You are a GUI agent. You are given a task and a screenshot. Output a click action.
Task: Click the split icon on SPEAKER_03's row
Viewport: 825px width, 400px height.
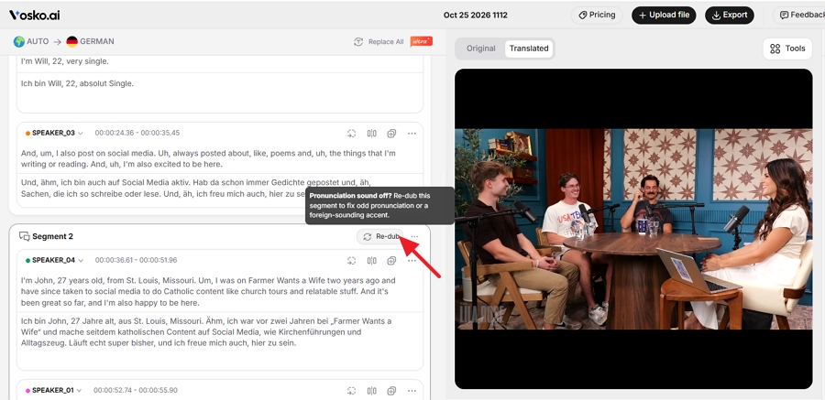(x=372, y=134)
